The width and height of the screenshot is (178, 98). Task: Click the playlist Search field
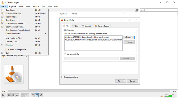pos(159,10)
